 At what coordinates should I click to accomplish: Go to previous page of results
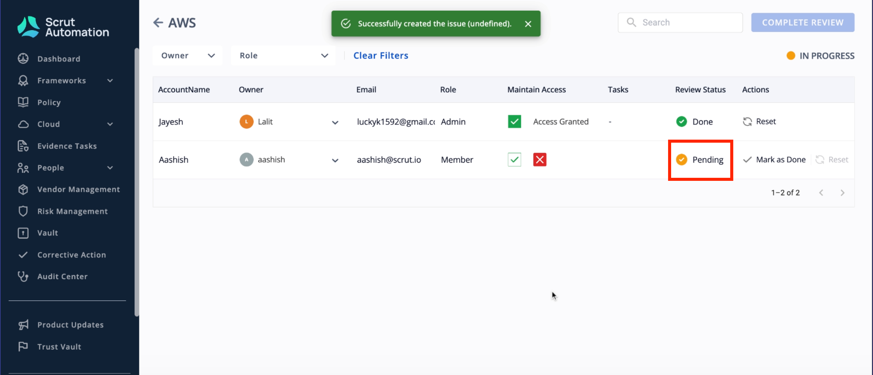pyautogui.click(x=821, y=193)
